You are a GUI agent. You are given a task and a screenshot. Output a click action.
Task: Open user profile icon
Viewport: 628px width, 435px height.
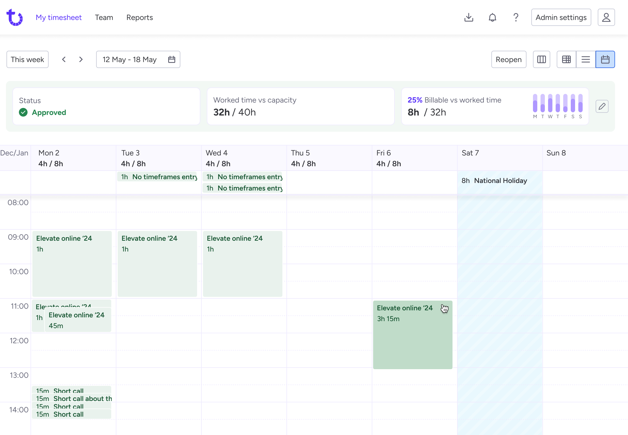pyautogui.click(x=606, y=18)
